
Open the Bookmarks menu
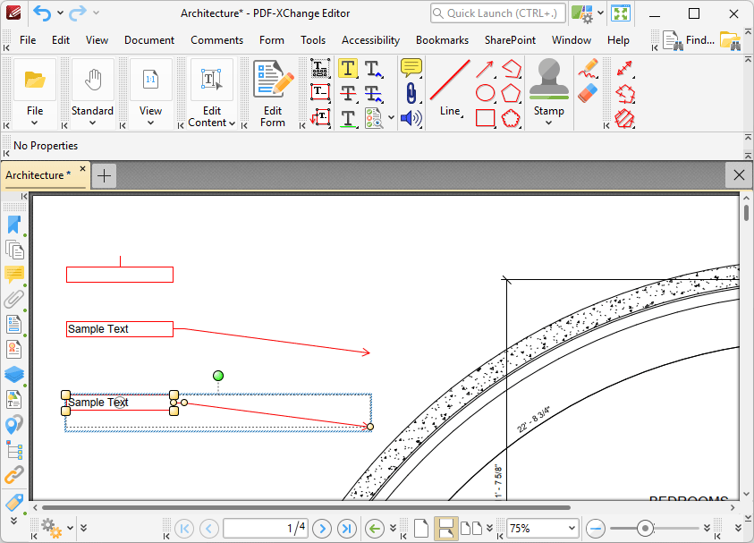[442, 40]
